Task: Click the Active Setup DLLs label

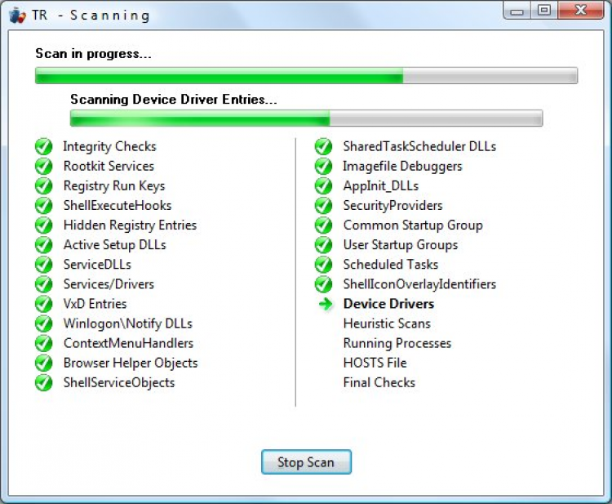Action: pyautogui.click(x=115, y=245)
